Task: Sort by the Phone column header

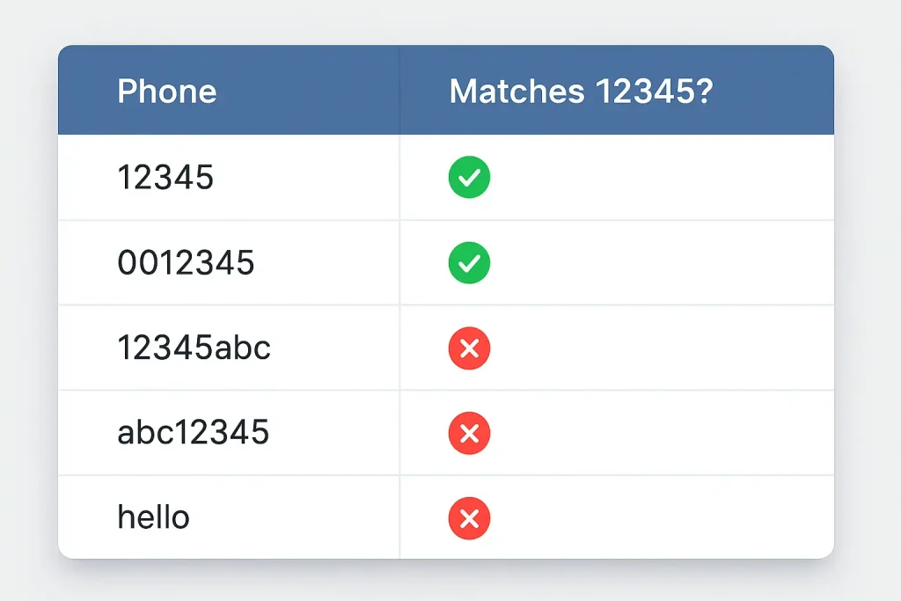Action: point(166,92)
